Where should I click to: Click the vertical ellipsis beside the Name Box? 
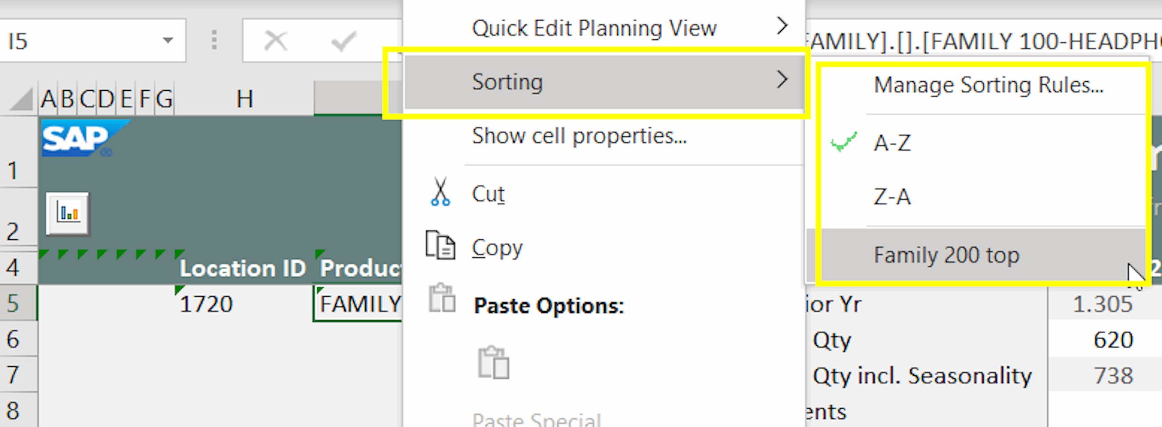(214, 41)
